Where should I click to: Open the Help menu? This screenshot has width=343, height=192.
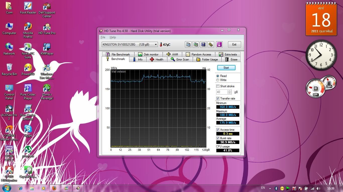(113, 37)
